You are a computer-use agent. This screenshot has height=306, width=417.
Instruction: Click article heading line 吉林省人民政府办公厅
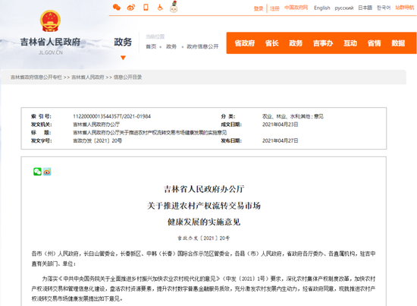pyautogui.click(x=204, y=189)
